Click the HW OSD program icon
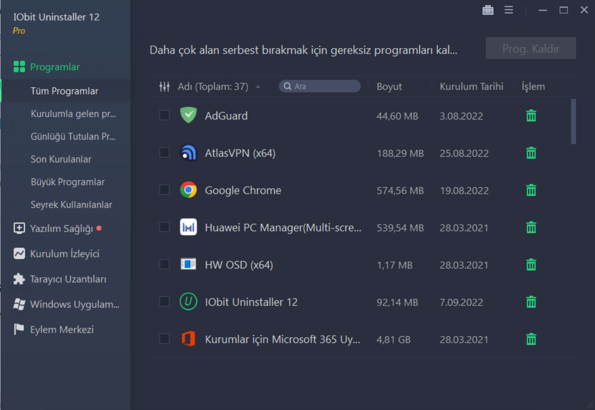595x410 pixels. coord(189,264)
